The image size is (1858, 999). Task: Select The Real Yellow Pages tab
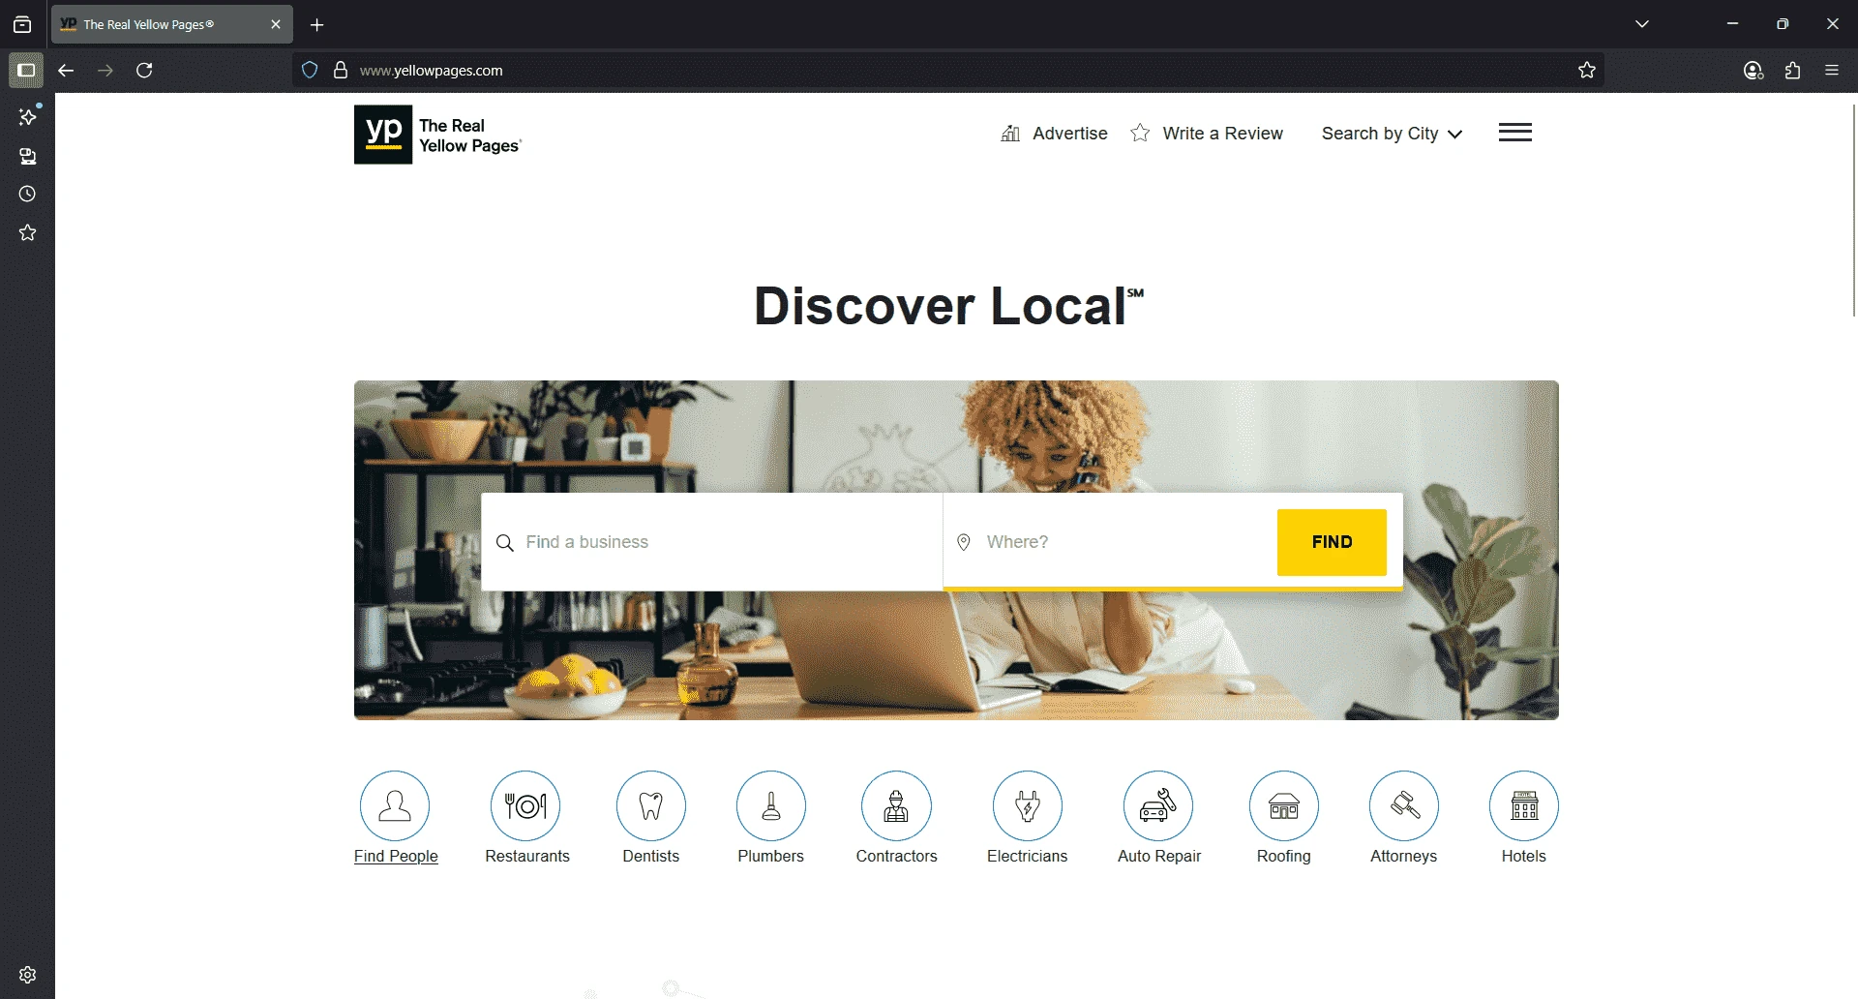[x=160, y=24]
